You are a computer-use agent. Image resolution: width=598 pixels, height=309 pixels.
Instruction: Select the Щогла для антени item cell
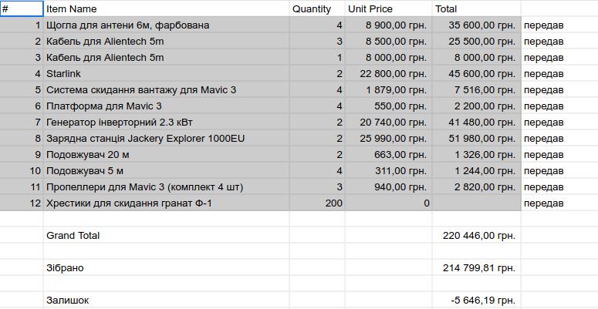tap(166, 25)
